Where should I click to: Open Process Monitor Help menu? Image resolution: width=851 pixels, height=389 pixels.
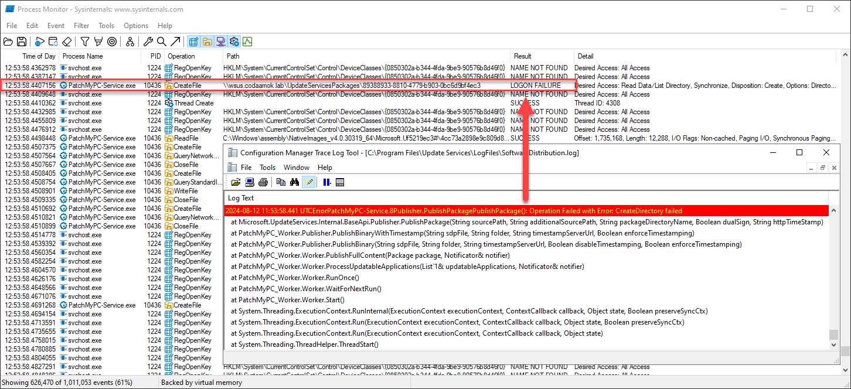pos(165,26)
